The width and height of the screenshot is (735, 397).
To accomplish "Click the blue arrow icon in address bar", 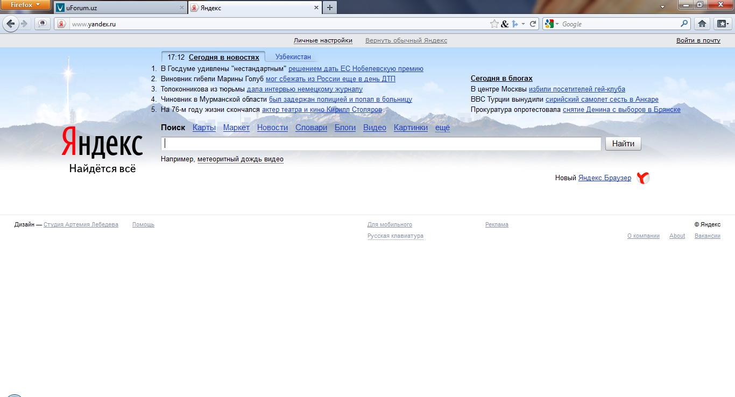I will coord(515,24).
